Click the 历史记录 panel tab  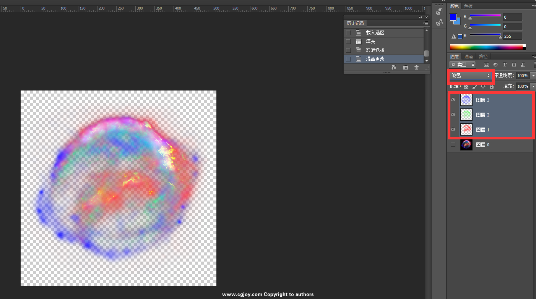pyautogui.click(x=356, y=23)
